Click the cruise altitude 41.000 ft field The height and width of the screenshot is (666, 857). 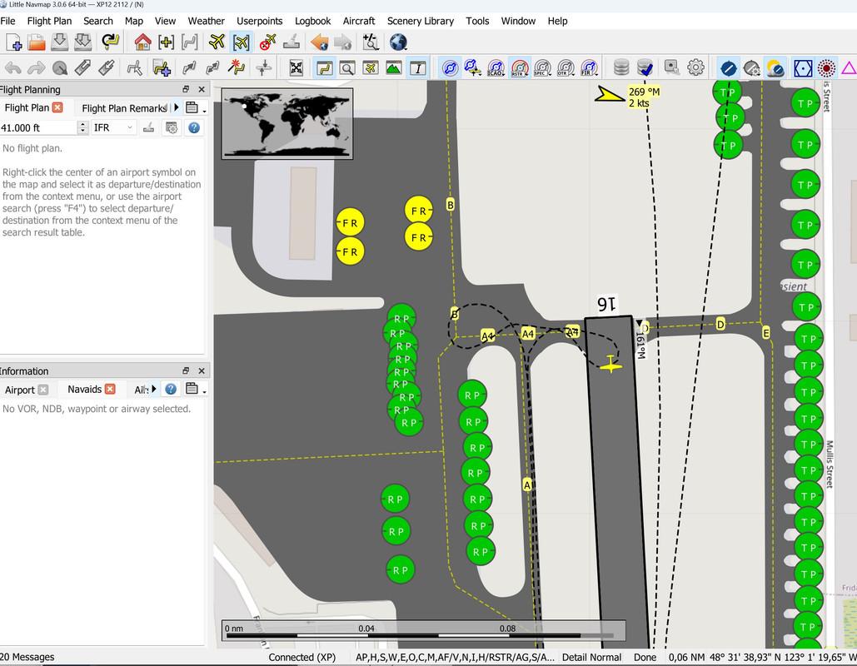(x=38, y=128)
